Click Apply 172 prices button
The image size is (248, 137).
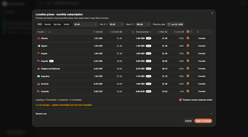point(203,121)
